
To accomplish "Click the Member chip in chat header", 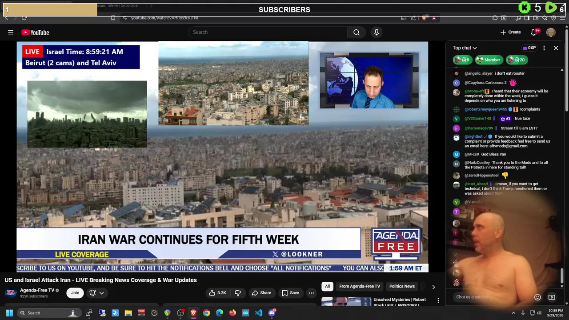I will point(488,60).
